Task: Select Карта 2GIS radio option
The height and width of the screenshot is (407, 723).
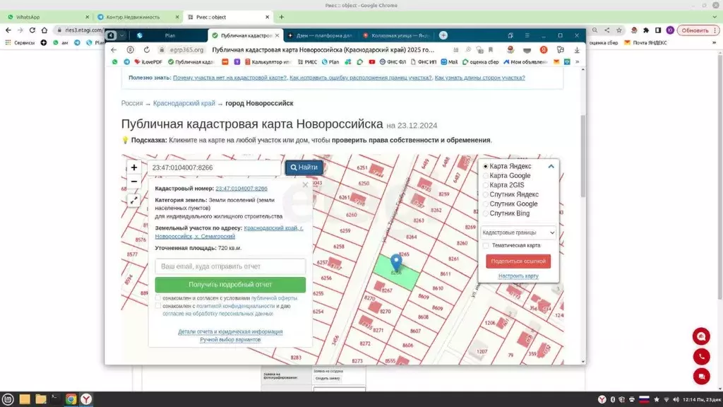Action: pos(486,185)
